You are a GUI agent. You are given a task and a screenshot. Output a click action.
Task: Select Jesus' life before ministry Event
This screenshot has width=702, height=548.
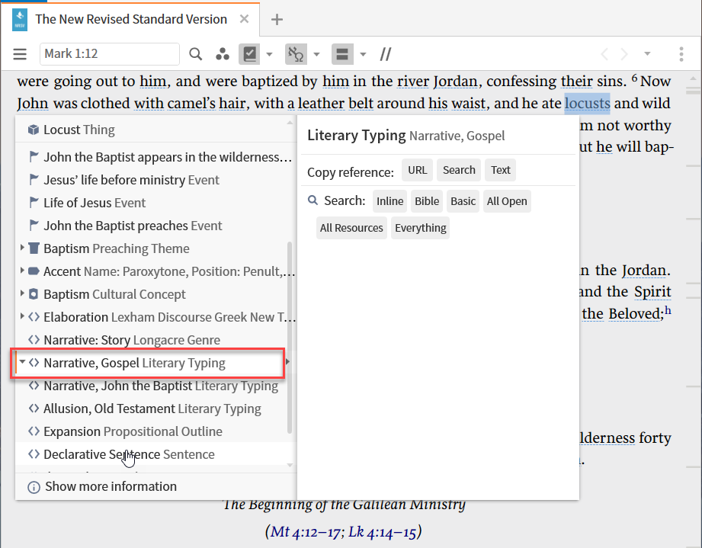(x=155, y=180)
